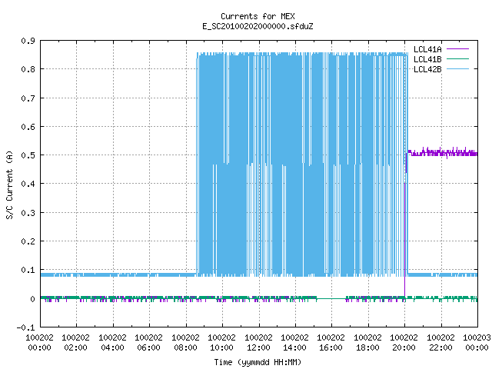This screenshot has height=369, width=492.
Task: Click the 0.4 y-axis tick value
Action: tap(28, 184)
